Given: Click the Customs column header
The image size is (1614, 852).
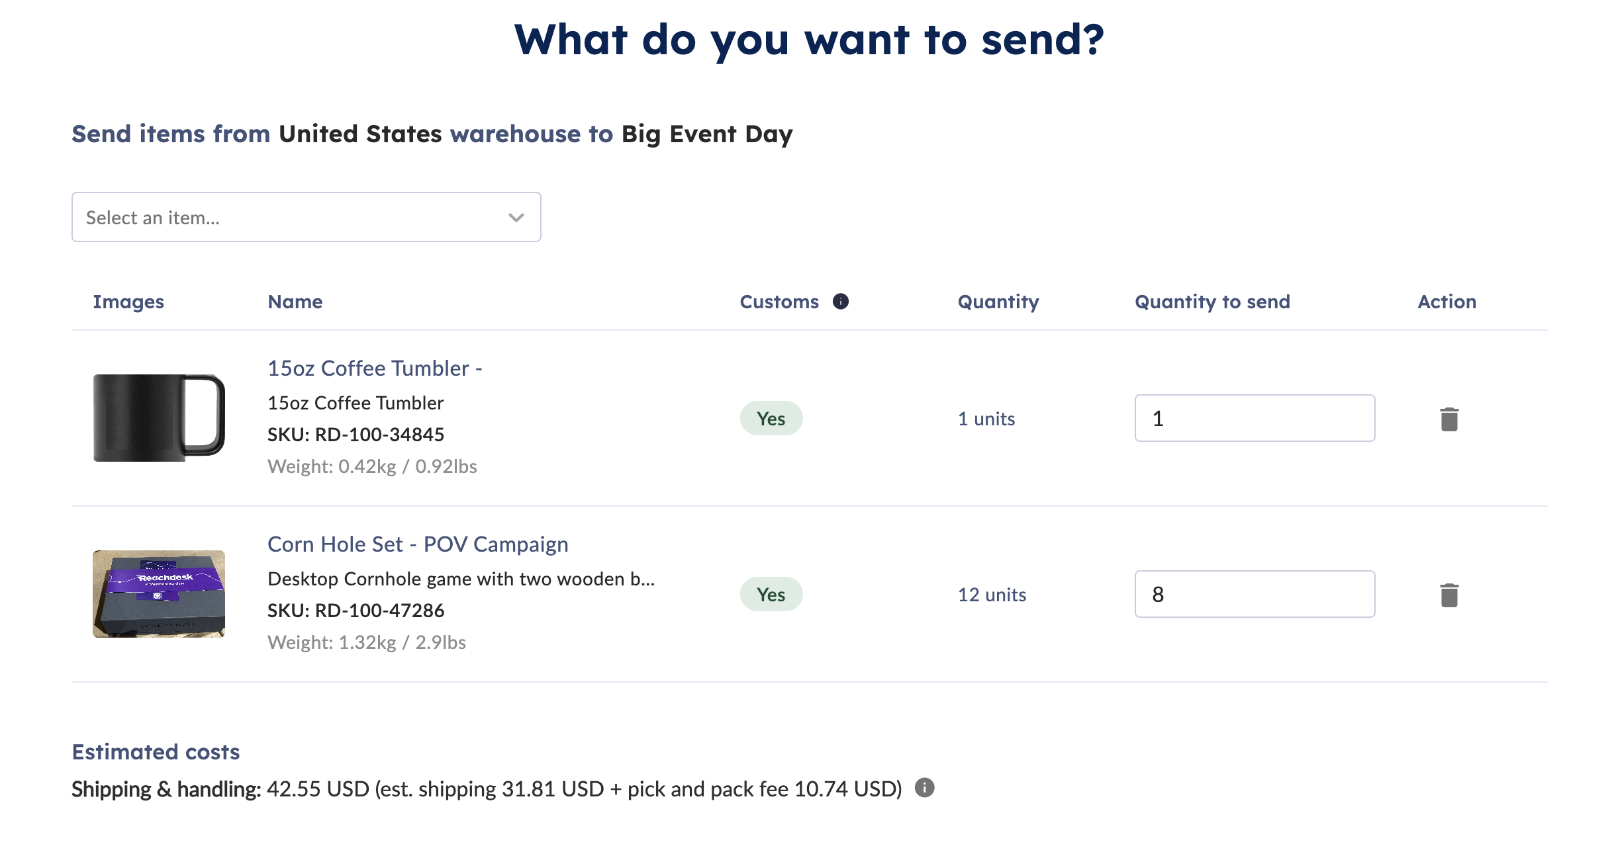Looking at the screenshot, I should point(779,302).
